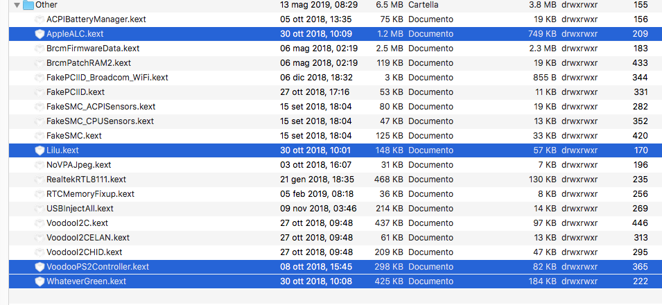Select AppleALC.kext file name
The width and height of the screenshot is (662, 305).
75,34
